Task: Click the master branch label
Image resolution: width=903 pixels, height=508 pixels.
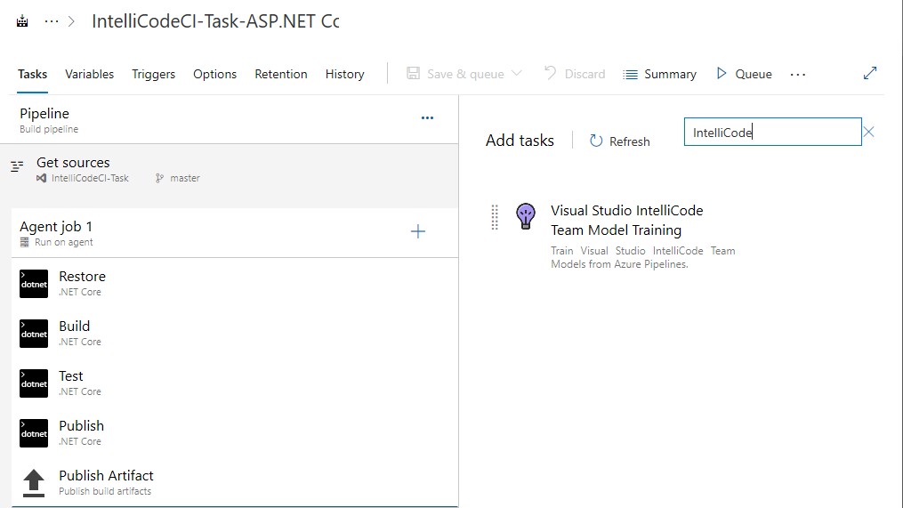Action: [185, 178]
